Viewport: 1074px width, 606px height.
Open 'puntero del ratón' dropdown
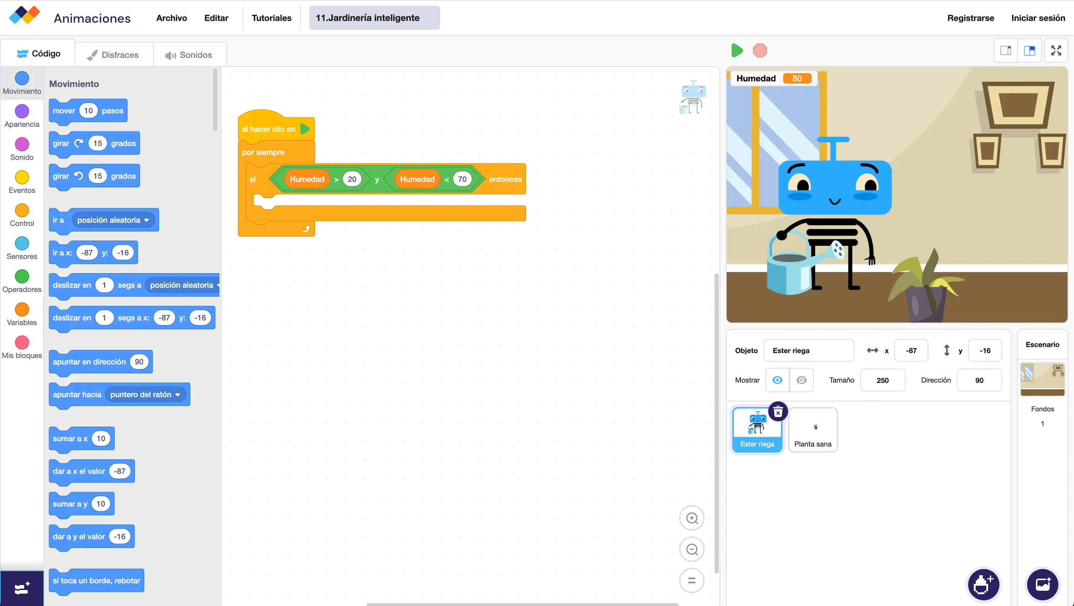click(178, 395)
